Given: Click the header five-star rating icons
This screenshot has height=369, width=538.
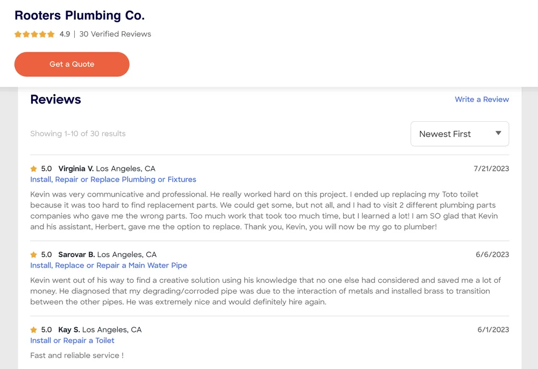Looking at the screenshot, I should 34,34.
